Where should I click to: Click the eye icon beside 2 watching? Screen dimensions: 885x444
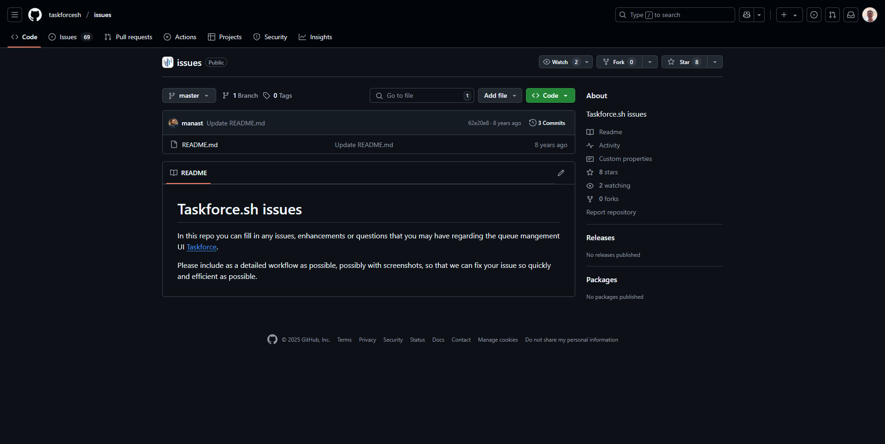590,185
